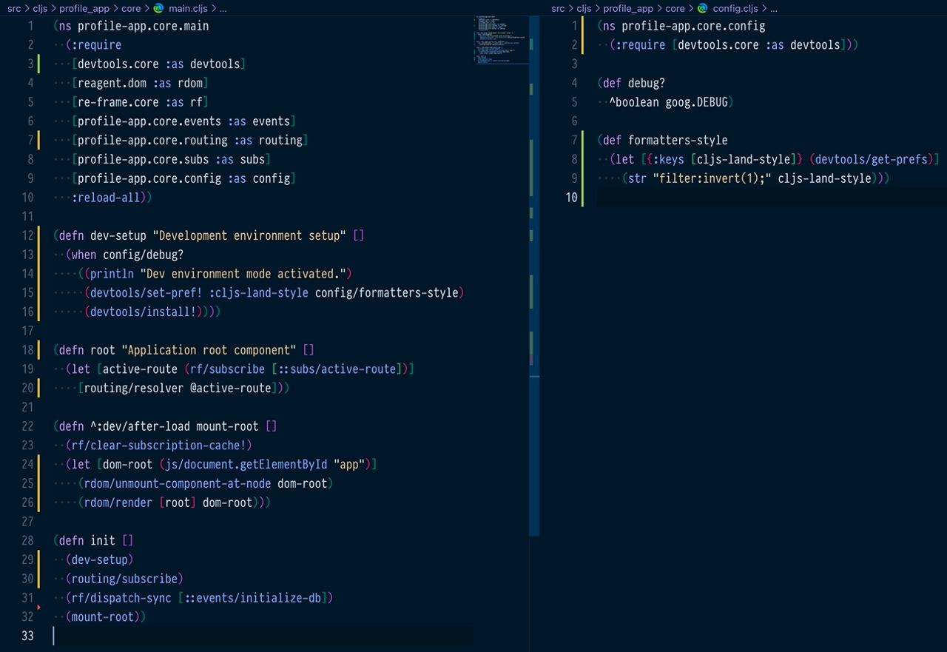
Task: Click "Application root component" docstring
Action: (x=209, y=350)
